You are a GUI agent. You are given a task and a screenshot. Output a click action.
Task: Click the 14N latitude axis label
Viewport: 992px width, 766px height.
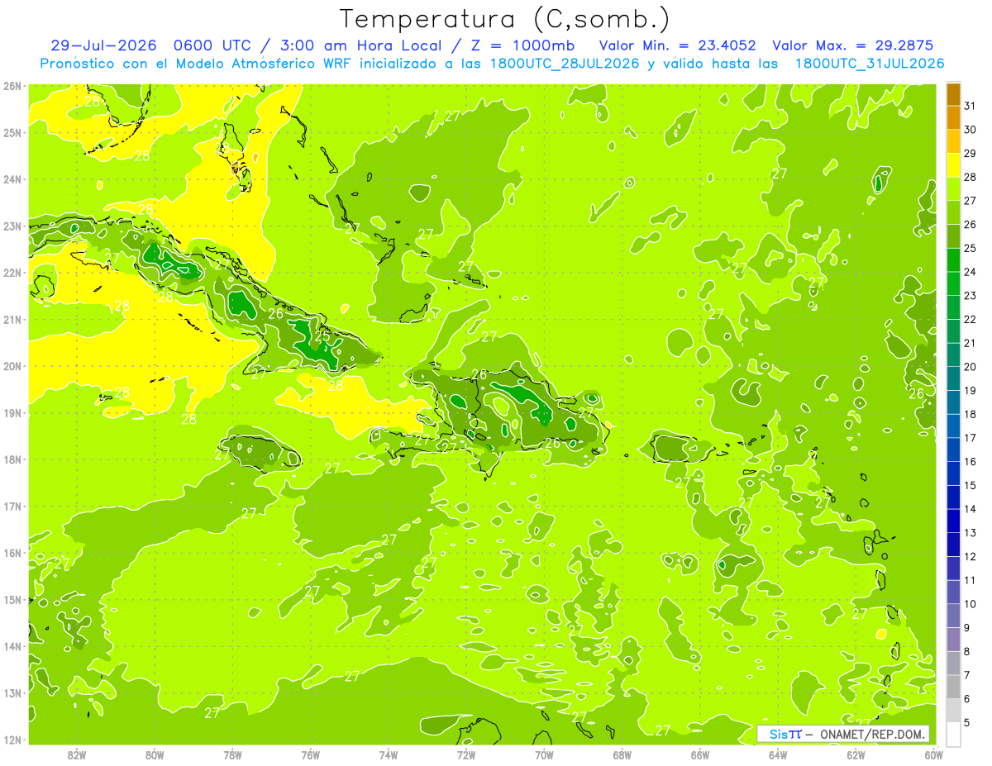(x=12, y=646)
